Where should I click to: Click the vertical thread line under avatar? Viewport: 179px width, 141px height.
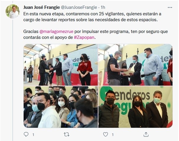pyautogui.click(x=13, y=80)
